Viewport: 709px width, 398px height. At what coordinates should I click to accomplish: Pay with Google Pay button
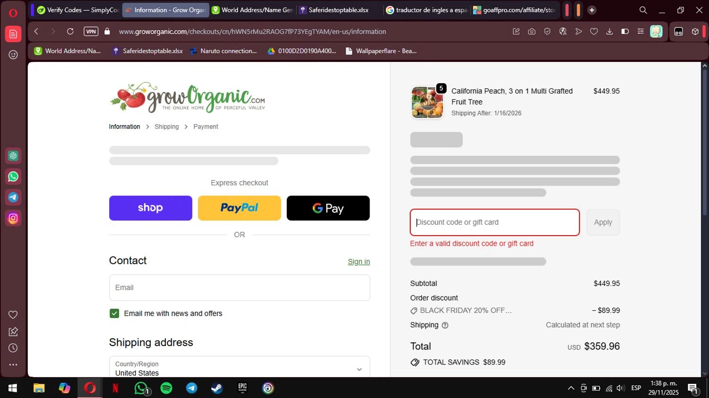click(328, 208)
